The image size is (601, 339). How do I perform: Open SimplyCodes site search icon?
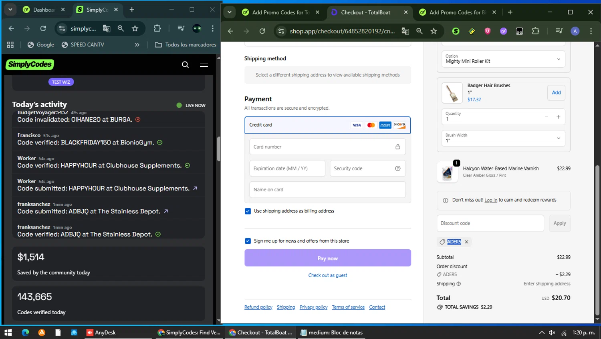185,64
